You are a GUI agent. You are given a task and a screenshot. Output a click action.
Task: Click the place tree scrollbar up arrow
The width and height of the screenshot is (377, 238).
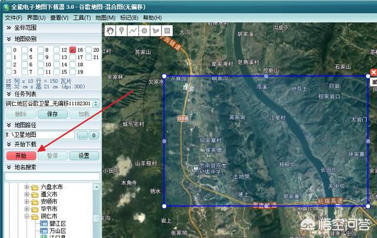point(95,186)
